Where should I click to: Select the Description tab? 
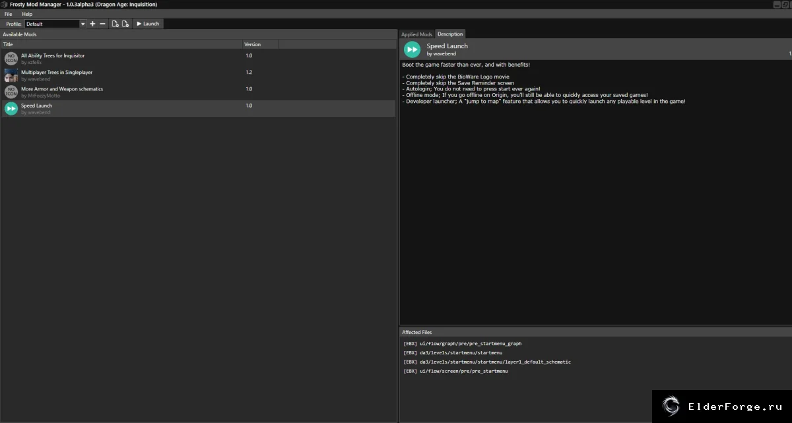tap(450, 34)
